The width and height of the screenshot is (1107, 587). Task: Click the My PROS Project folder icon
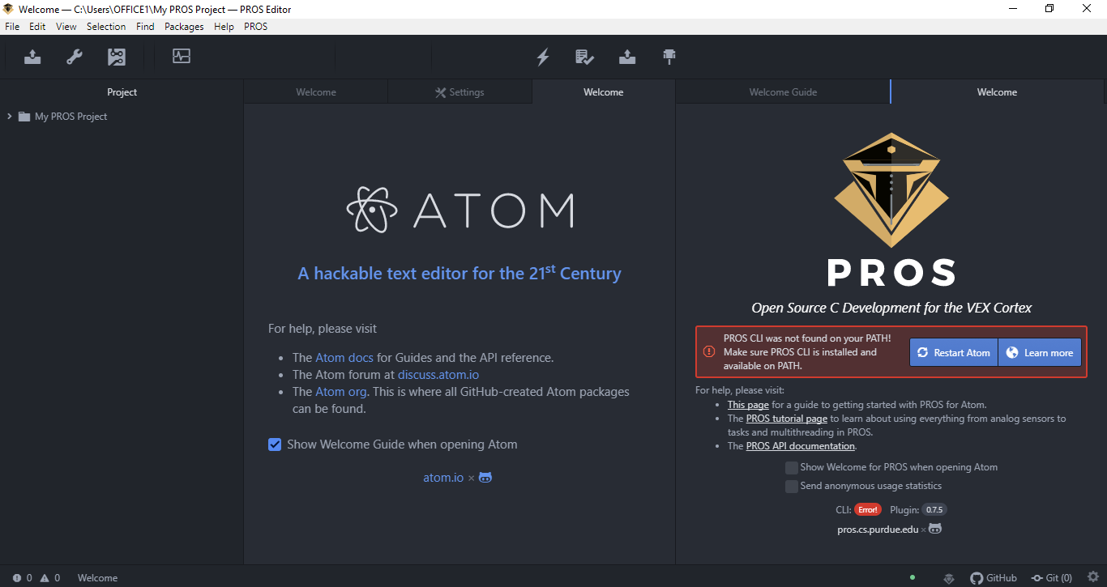tap(24, 117)
